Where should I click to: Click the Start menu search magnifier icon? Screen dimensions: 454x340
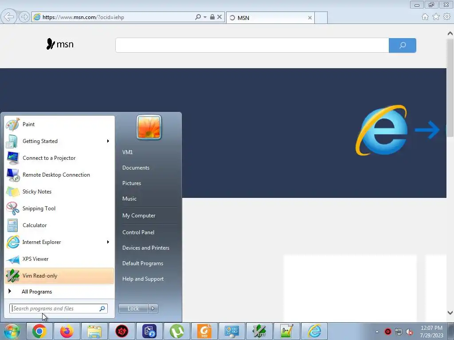coord(102,309)
